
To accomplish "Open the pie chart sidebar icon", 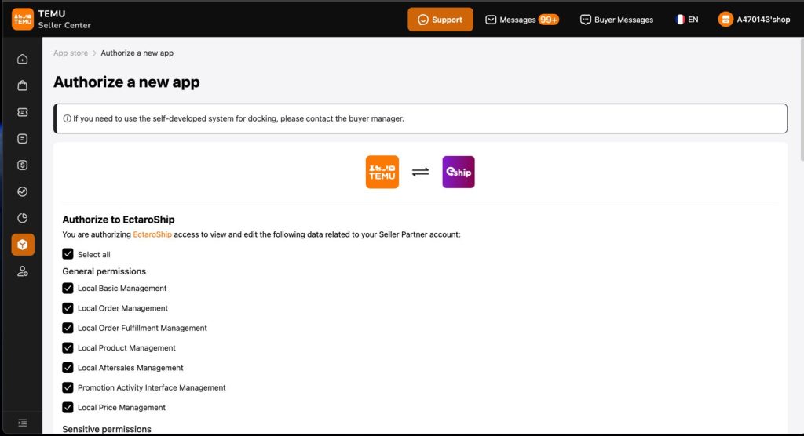I will click(22, 218).
